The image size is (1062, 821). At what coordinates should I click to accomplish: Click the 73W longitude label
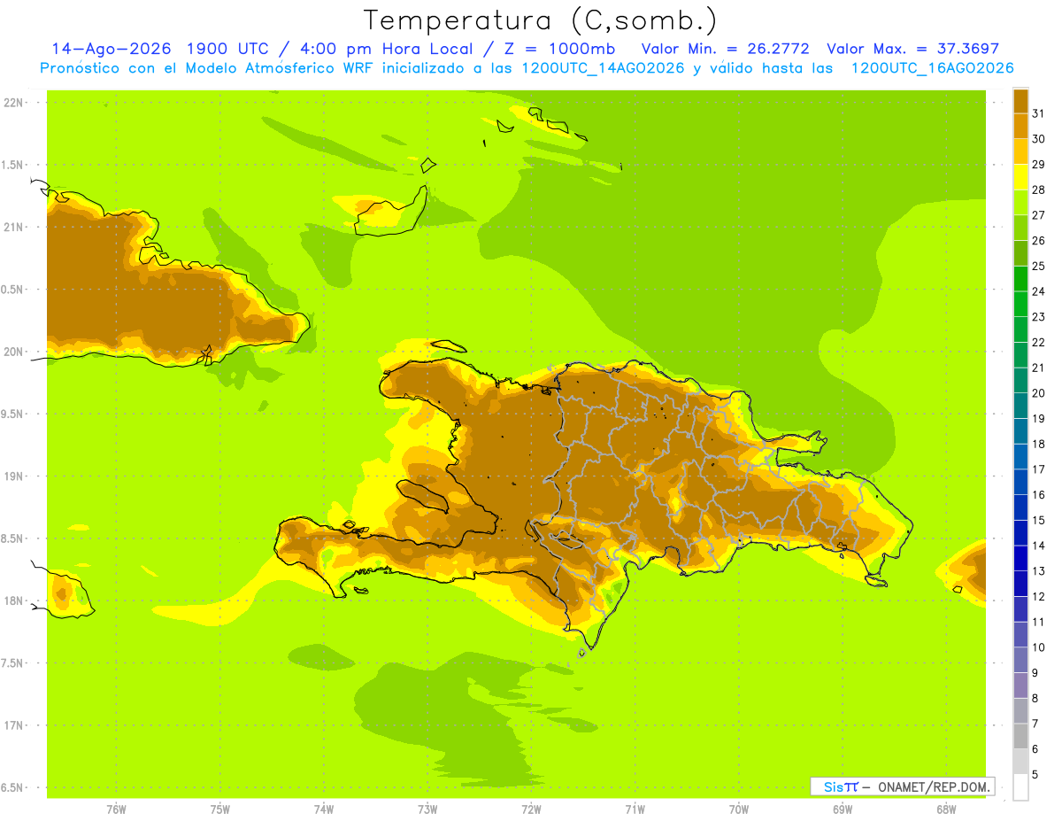point(427,809)
